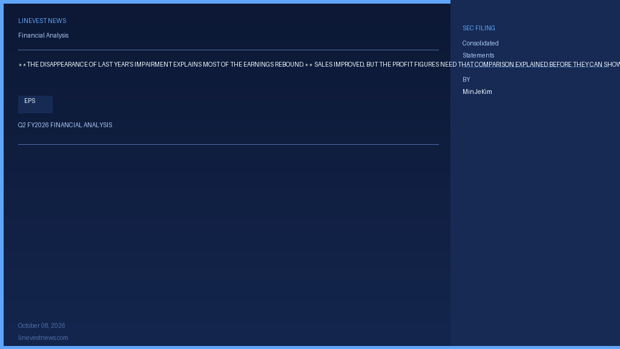Viewport: 620px width, 349px height.
Task: Open author MinJeKim's name
Action: [x=477, y=92]
